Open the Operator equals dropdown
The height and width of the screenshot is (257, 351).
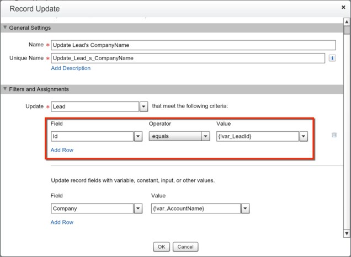205,136
